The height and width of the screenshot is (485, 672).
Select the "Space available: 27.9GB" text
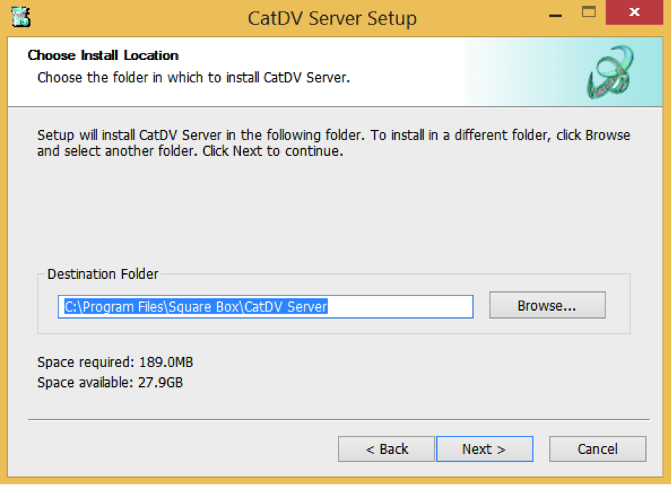click(x=110, y=382)
